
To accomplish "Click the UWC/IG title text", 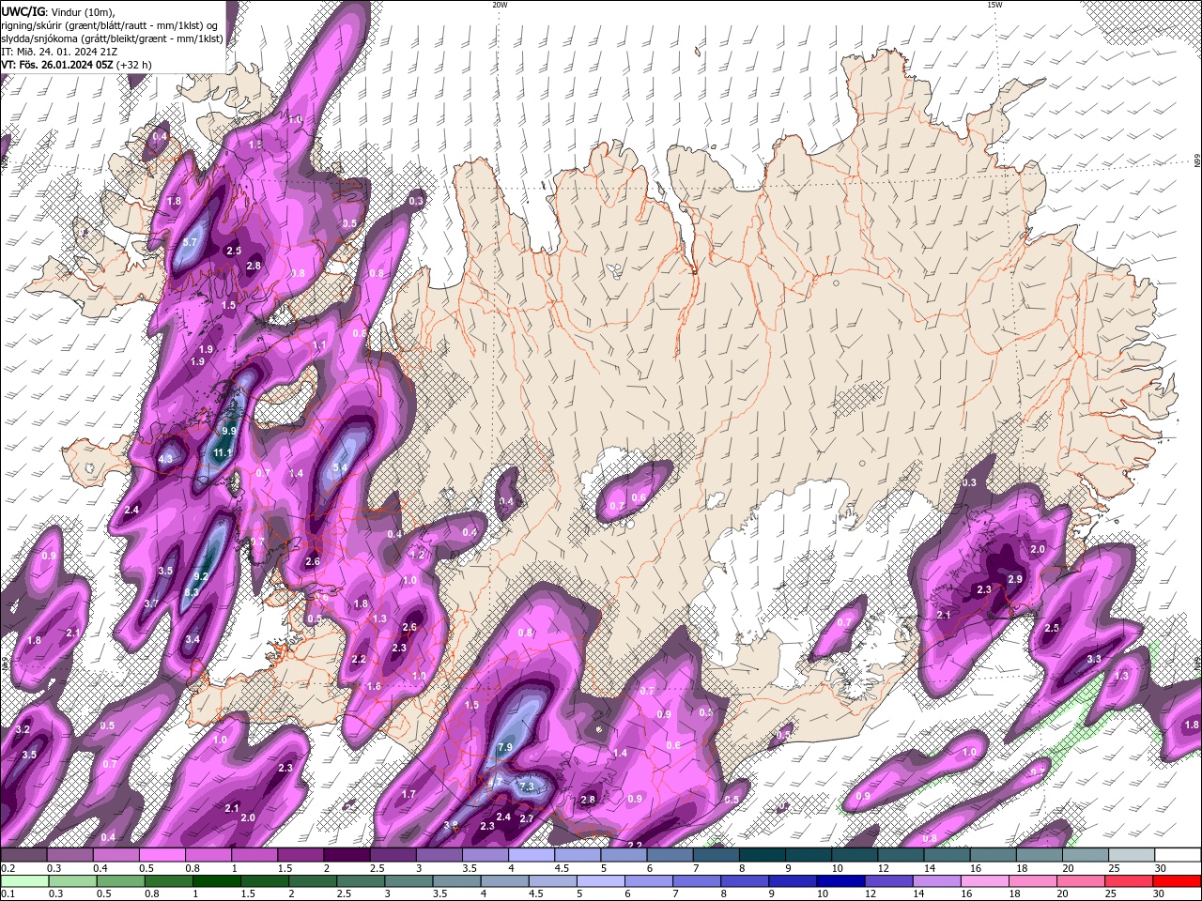I will (x=23, y=10).
